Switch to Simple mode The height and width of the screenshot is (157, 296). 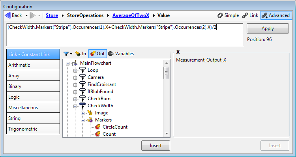point(228,15)
